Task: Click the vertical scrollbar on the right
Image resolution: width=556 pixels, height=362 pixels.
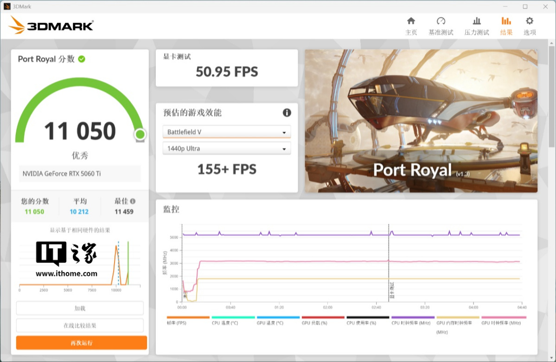Action: pos(551,96)
